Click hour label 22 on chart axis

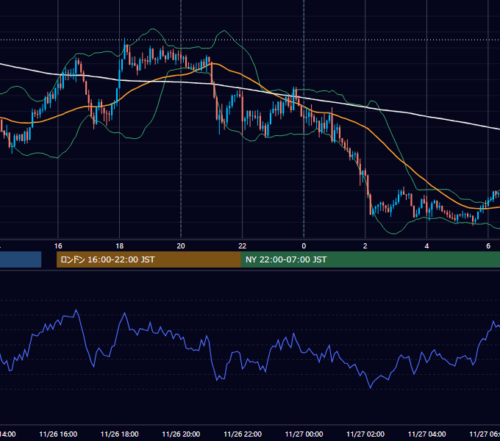243,246
